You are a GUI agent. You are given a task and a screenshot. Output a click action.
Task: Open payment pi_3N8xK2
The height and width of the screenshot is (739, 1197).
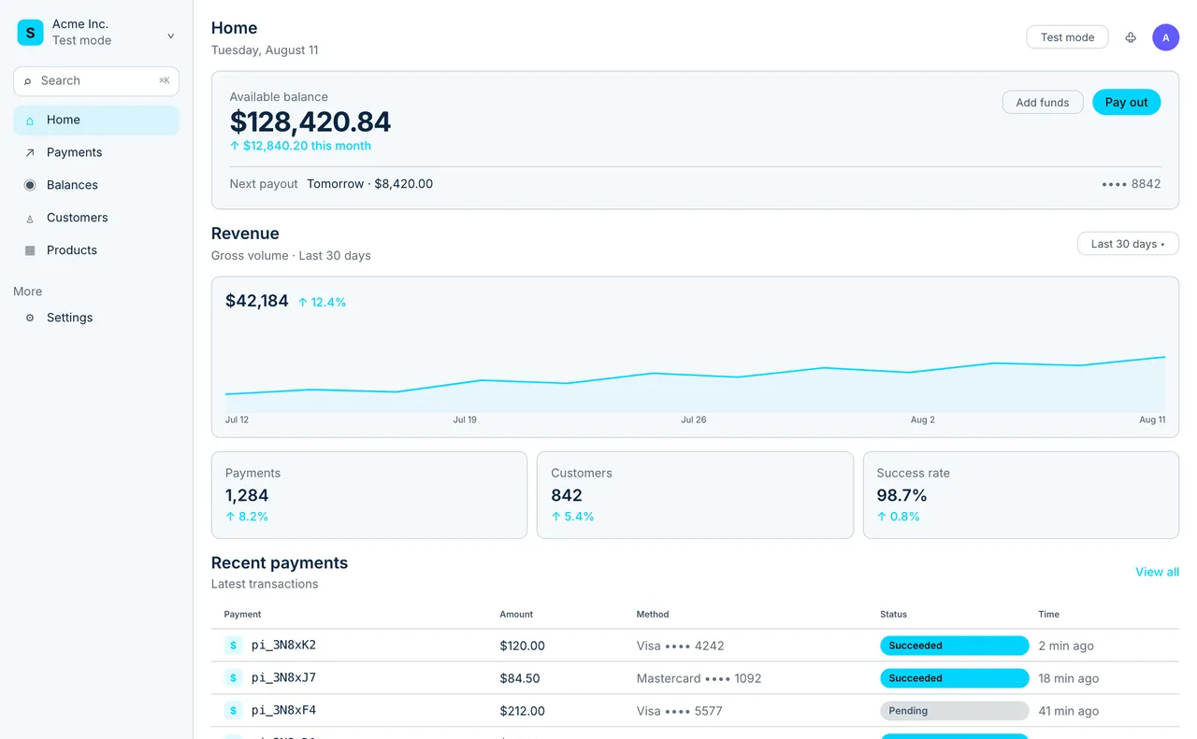pyautogui.click(x=283, y=646)
